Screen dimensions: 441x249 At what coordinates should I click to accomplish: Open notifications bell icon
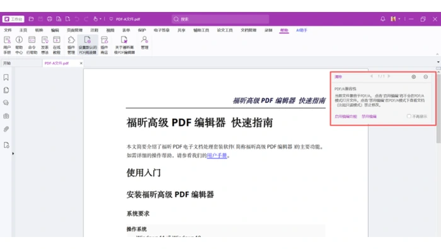[x=382, y=19]
